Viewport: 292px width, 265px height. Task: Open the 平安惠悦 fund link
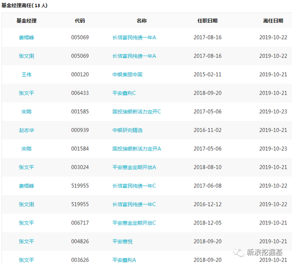(x=122, y=241)
